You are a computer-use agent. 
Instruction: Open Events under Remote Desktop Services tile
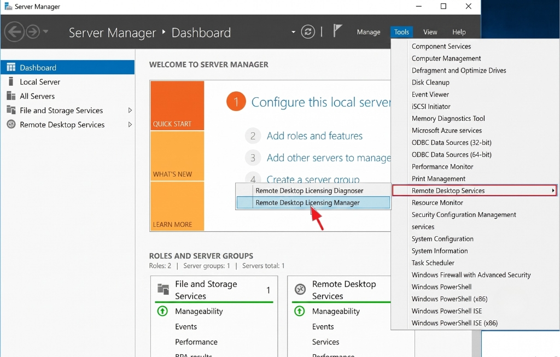click(x=323, y=326)
